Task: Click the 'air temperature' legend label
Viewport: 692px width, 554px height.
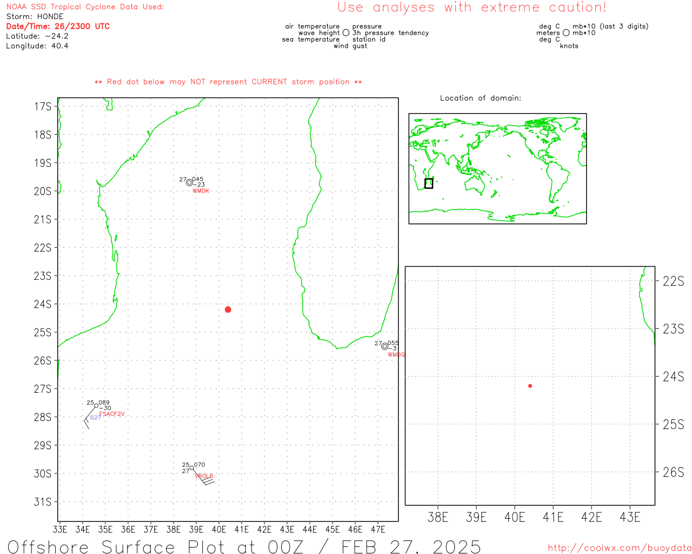Action: [312, 27]
